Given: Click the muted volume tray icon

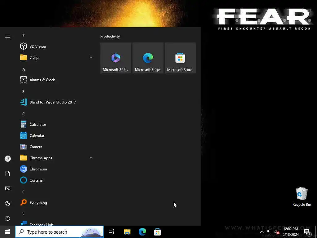Looking at the screenshot, I should click(x=277, y=232).
